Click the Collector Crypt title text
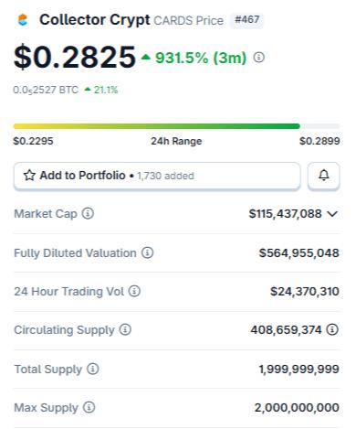Screen dimensions: 356x429 pos(95,20)
